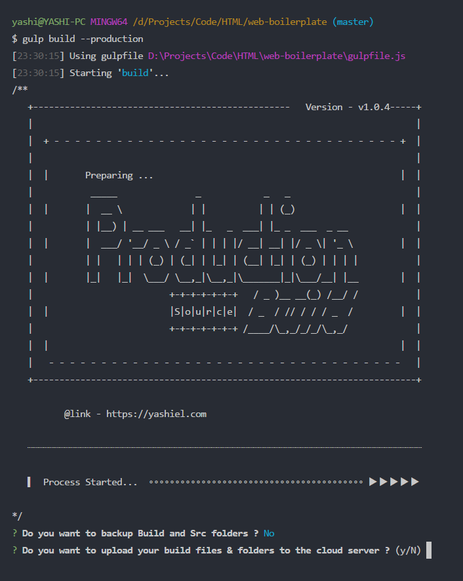Click the upload build files question
Image resolution: width=463 pixels, height=581 pixels.
pyautogui.click(x=206, y=550)
